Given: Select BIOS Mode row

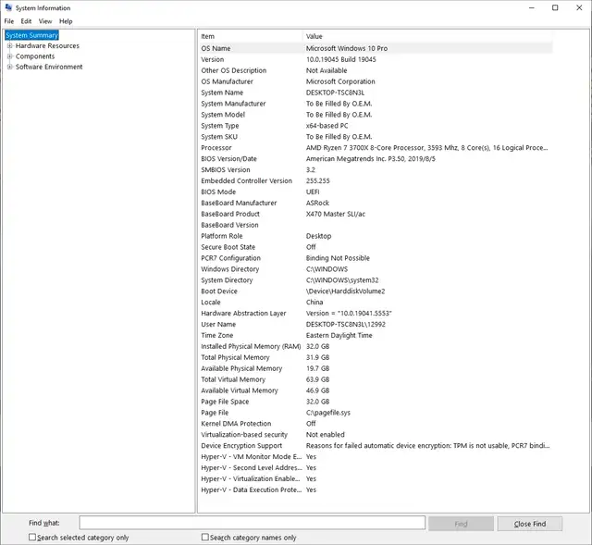Looking at the screenshot, I should pyautogui.click(x=376, y=192).
